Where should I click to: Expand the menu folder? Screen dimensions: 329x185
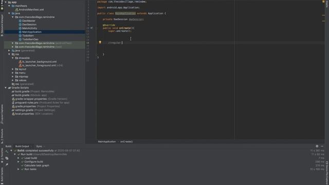coord(13,73)
